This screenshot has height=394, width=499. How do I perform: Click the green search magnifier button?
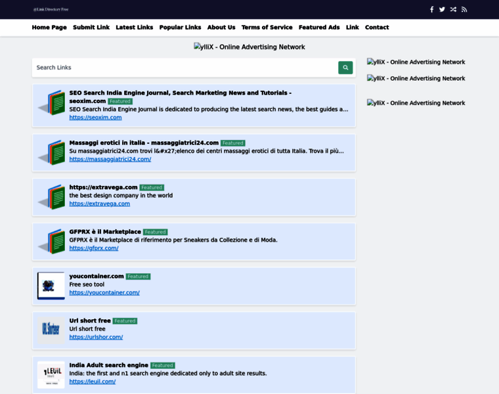(x=345, y=68)
